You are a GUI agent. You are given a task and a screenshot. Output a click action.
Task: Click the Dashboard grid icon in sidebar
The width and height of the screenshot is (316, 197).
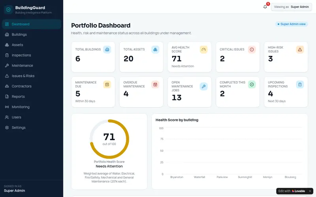tap(7, 24)
